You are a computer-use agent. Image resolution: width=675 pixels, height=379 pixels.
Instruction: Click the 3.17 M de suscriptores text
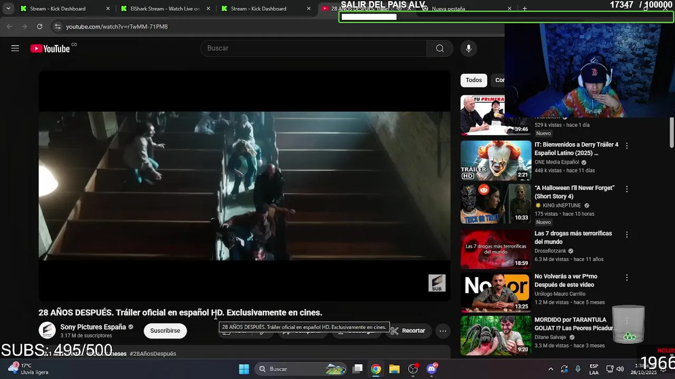[86, 336]
